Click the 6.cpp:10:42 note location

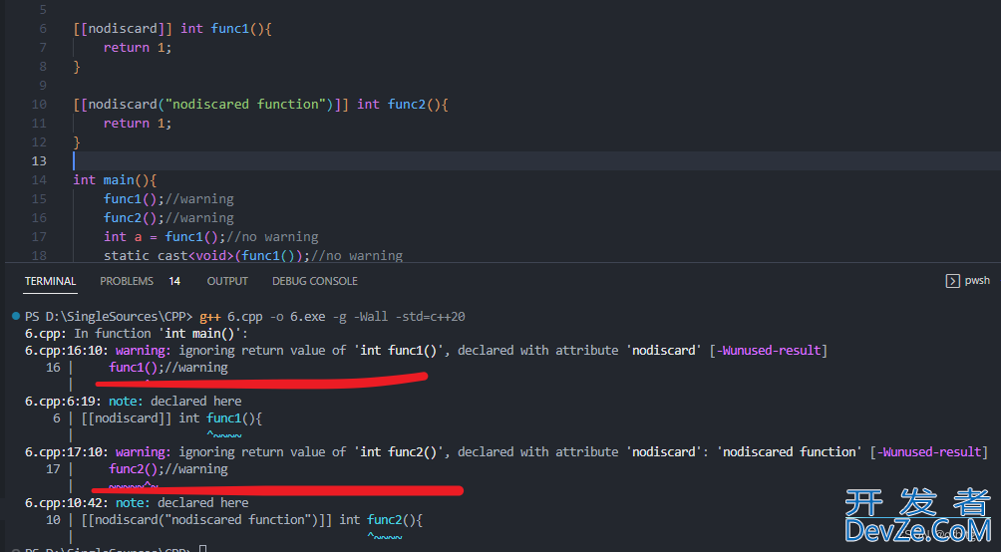coord(69,503)
